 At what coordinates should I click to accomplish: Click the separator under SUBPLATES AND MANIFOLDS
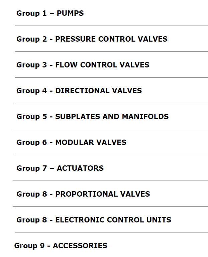click(x=110, y=129)
